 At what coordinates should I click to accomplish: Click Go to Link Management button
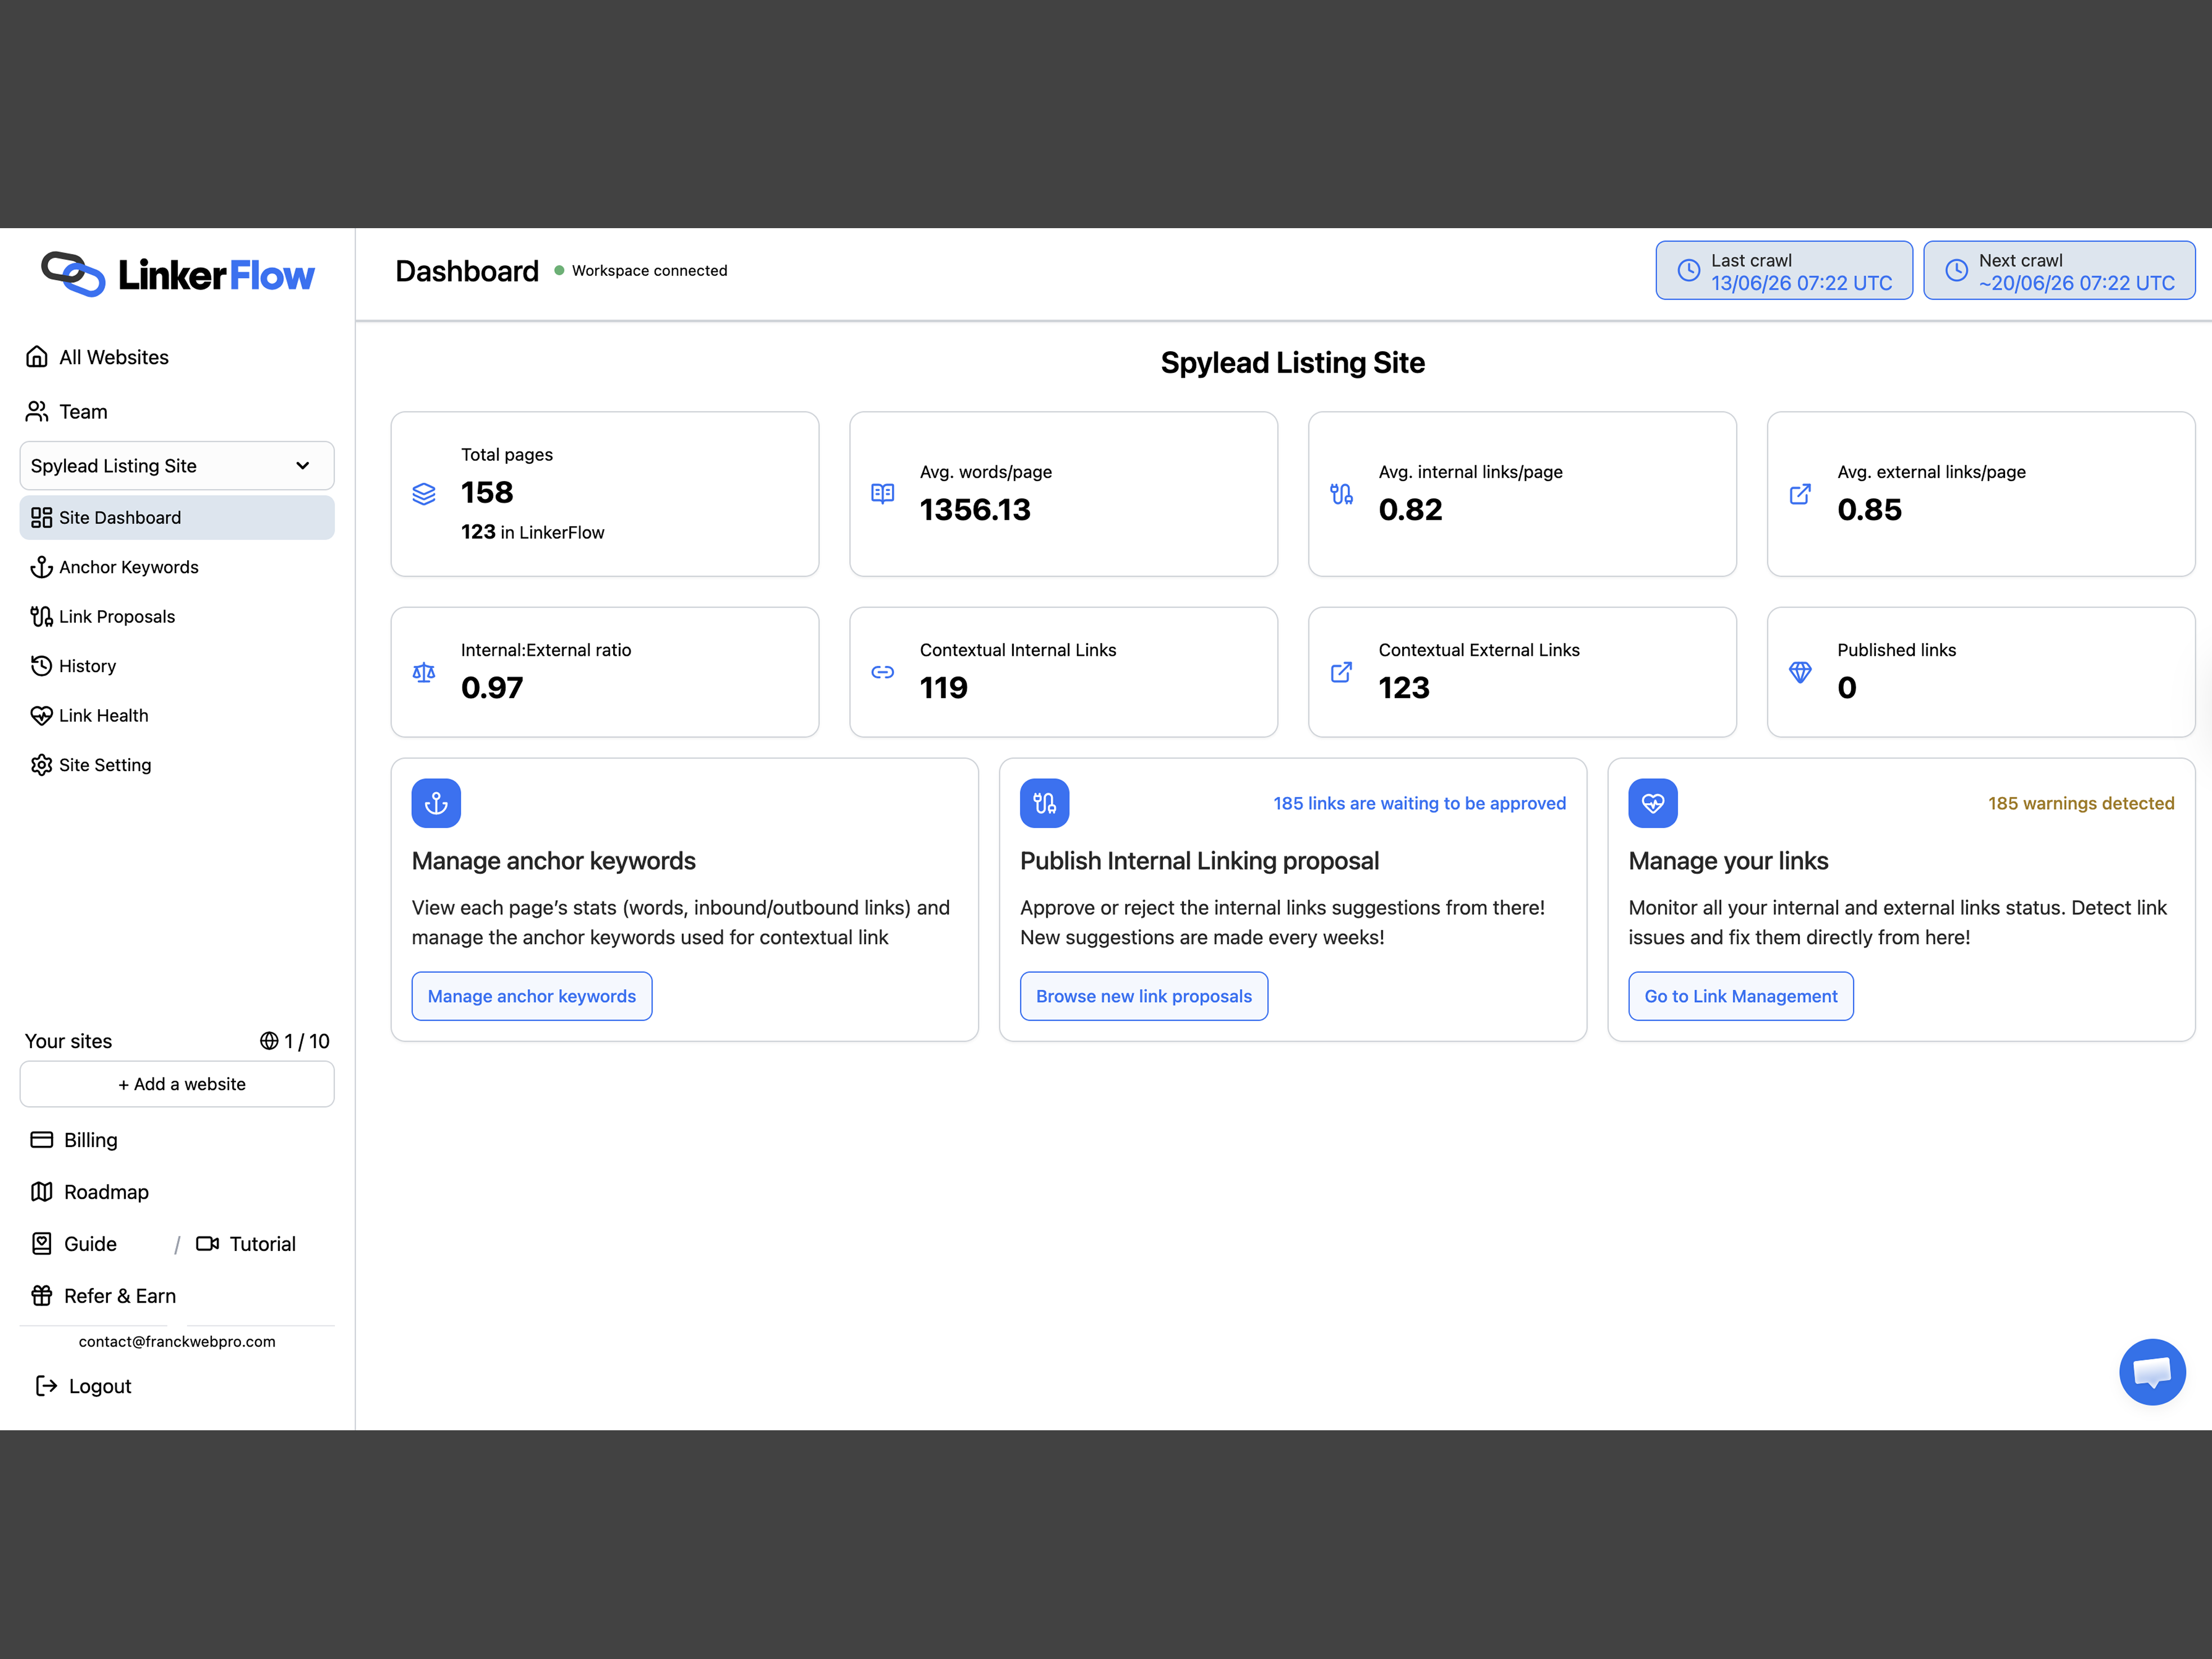pyautogui.click(x=1741, y=996)
